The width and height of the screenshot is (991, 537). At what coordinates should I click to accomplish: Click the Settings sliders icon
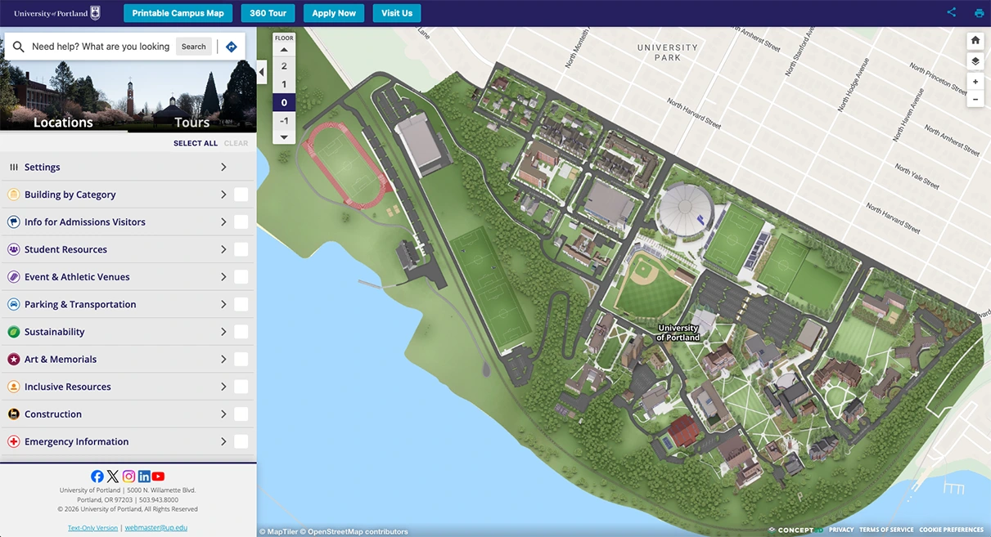tap(13, 167)
